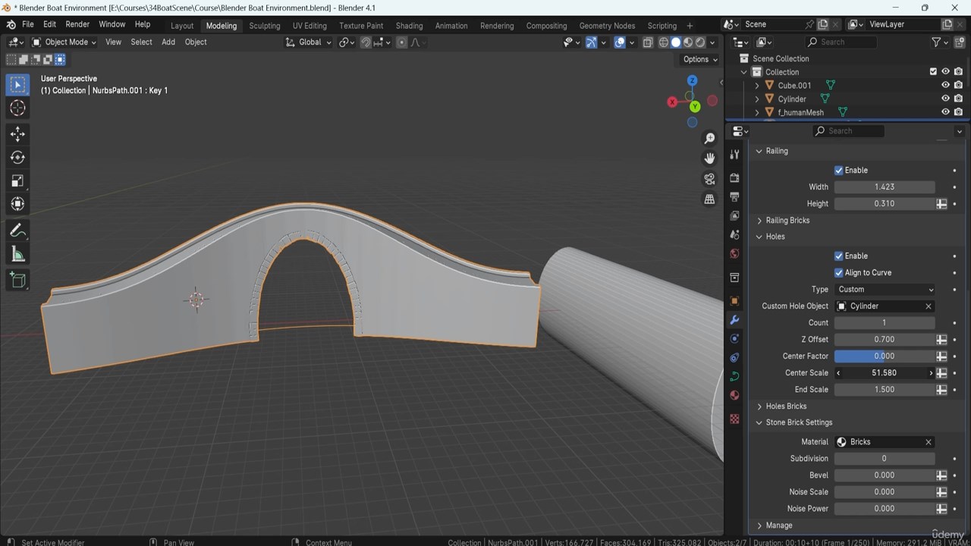Screen dimensions: 971x546
Task: Open the Tool properties tab
Action: point(734,155)
